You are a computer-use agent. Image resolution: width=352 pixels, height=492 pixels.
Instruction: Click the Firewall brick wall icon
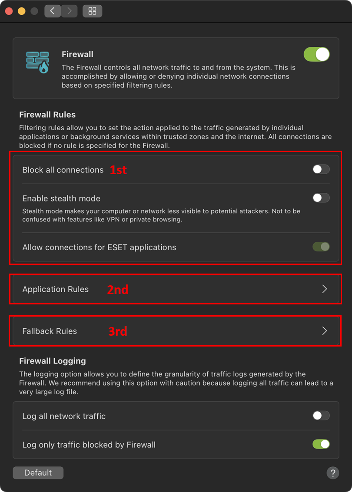point(37,62)
